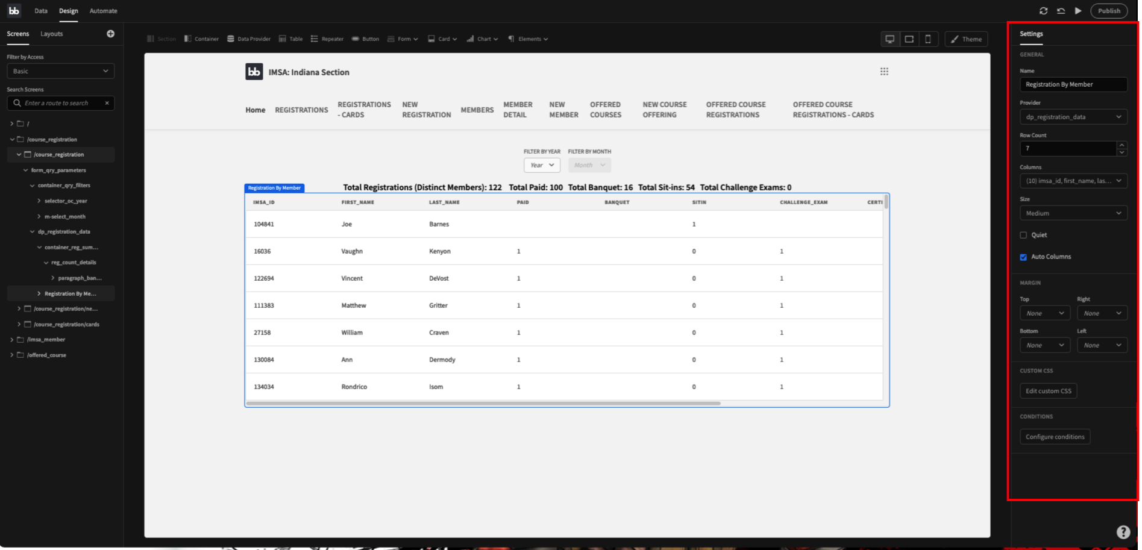Open the Provider dropdown showing dp_registration_data

1073,116
